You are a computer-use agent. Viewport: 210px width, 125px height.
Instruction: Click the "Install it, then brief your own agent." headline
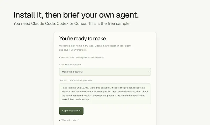(x=76, y=15)
